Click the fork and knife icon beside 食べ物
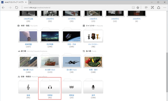 coord(84,51)
